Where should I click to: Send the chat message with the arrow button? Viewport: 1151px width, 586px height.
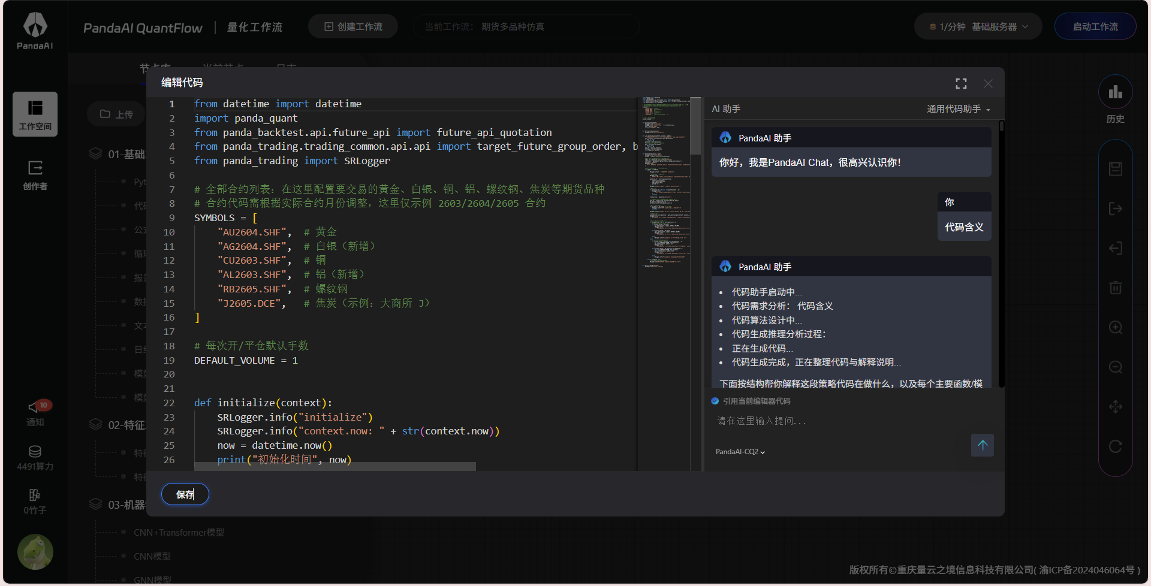[983, 445]
